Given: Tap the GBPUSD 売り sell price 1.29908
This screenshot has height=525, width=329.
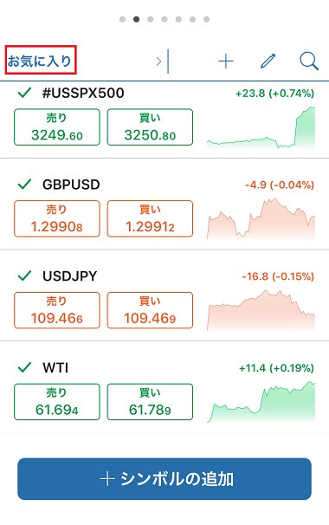Looking at the screenshot, I should (57, 218).
